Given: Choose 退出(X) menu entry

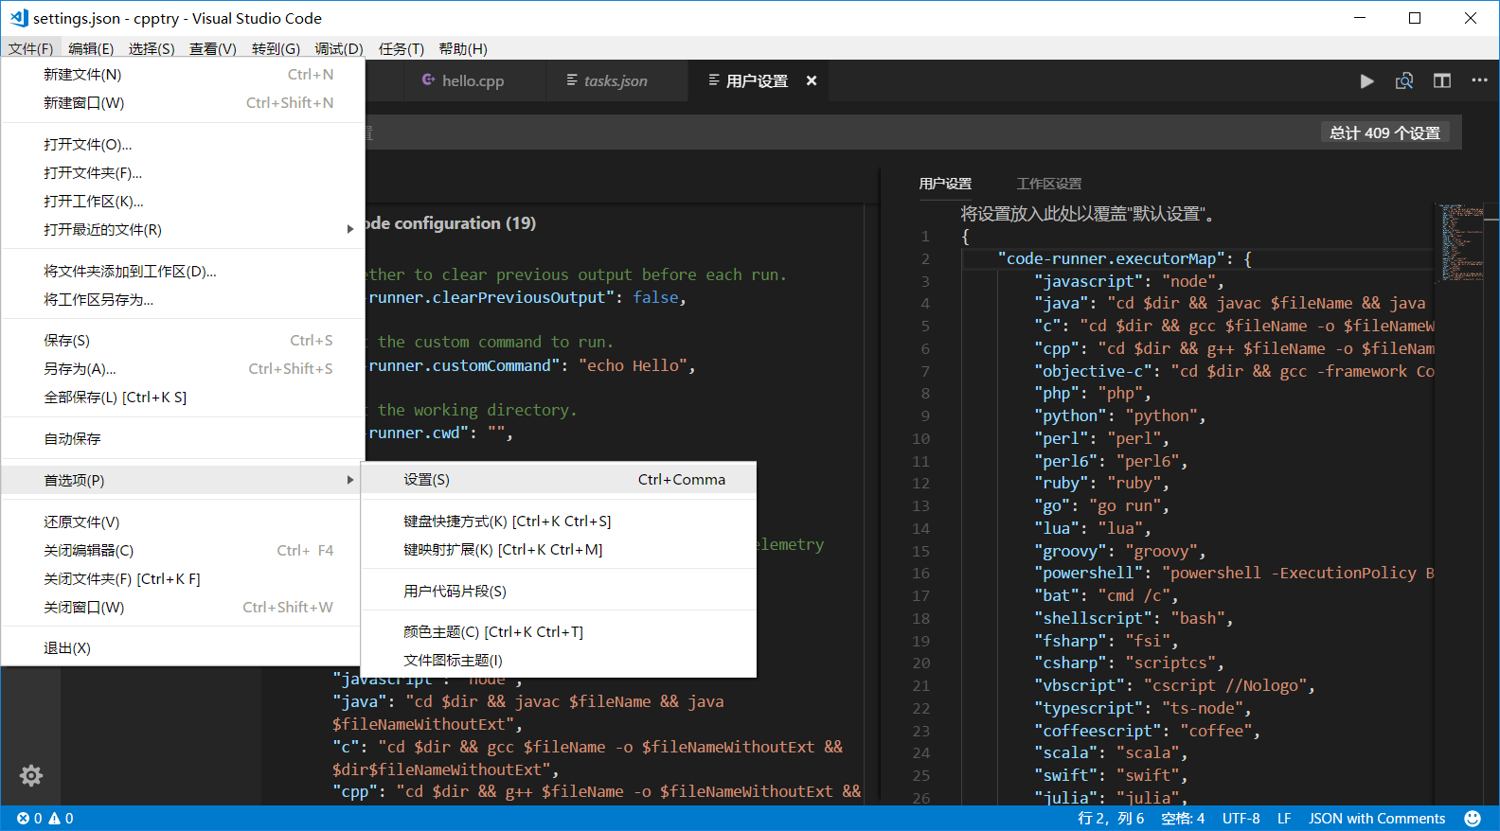Looking at the screenshot, I should [183, 648].
